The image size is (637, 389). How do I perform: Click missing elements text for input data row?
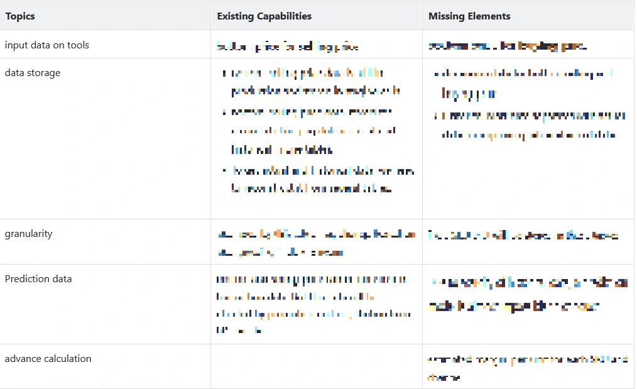tap(508, 46)
